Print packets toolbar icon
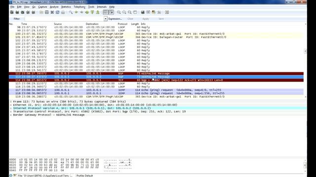The height and width of the screenshot is (177, 316). 63,12
